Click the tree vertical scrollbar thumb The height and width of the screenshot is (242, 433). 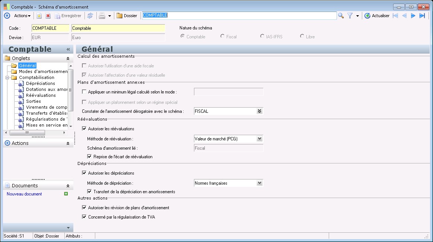coord(71,90)
